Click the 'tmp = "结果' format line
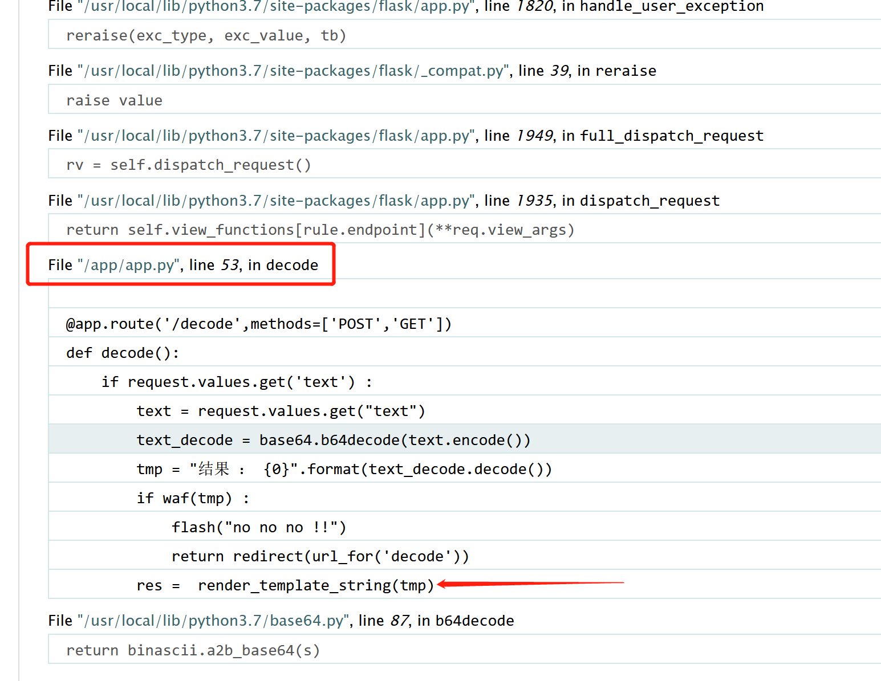The height and width of the screenshot is (681, 881). [x=465, y=469]
